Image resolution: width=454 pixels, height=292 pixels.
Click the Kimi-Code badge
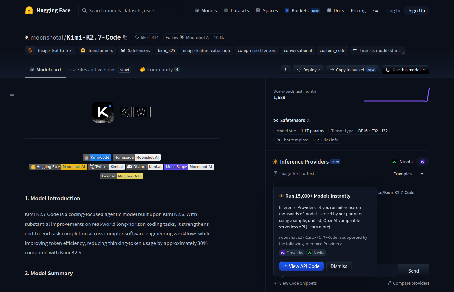(x=97, y=157)
